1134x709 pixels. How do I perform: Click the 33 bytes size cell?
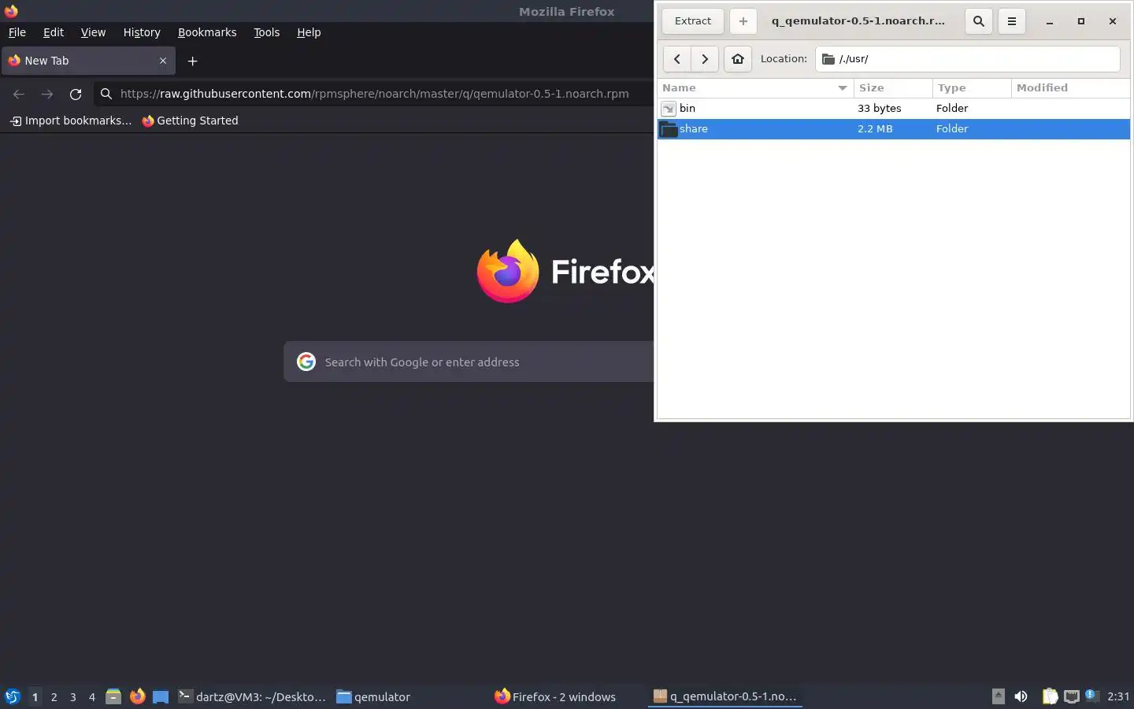(879, 109)
